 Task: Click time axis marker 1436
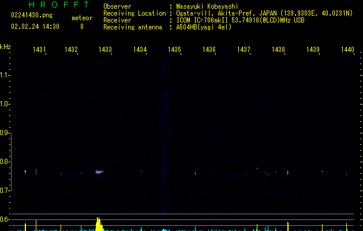[209, 50]
